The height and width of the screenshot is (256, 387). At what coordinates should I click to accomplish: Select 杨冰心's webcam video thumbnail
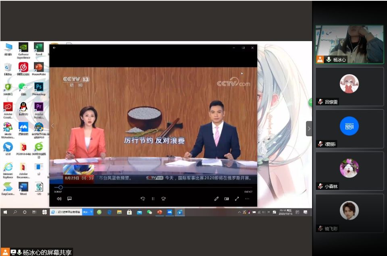pyautogui.click(x=349, y=44)
